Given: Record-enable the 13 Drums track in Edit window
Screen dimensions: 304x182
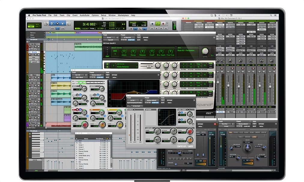Looking at the screenshot, I should 30,55.
